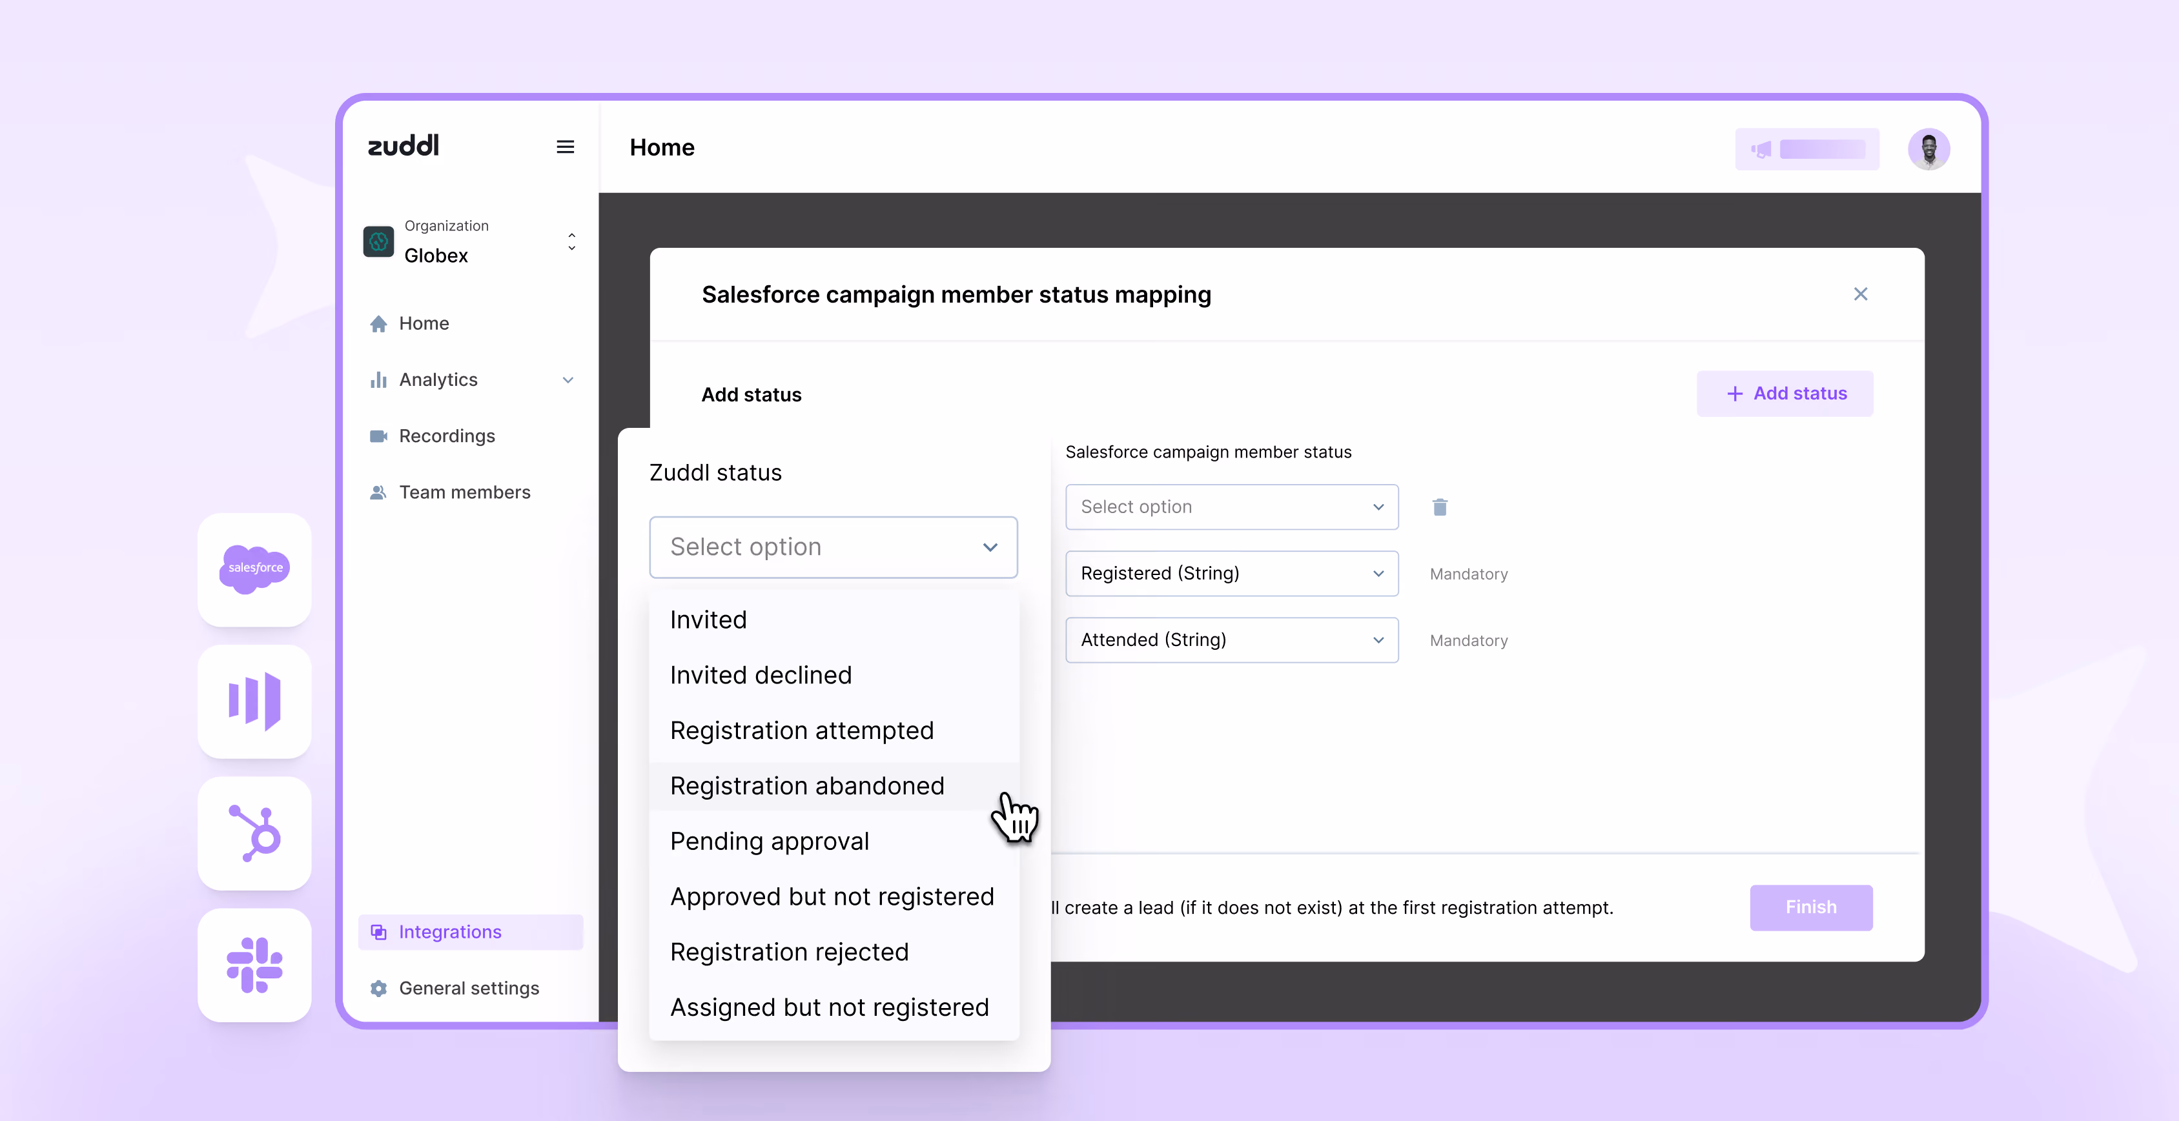Viewport: 2179px width, 1121px height.
Task: Click the Mandatory label beside Registered (String)
Action: pos(1468,574)
